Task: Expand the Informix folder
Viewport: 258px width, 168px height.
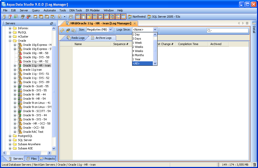Action: coord(10,28)
